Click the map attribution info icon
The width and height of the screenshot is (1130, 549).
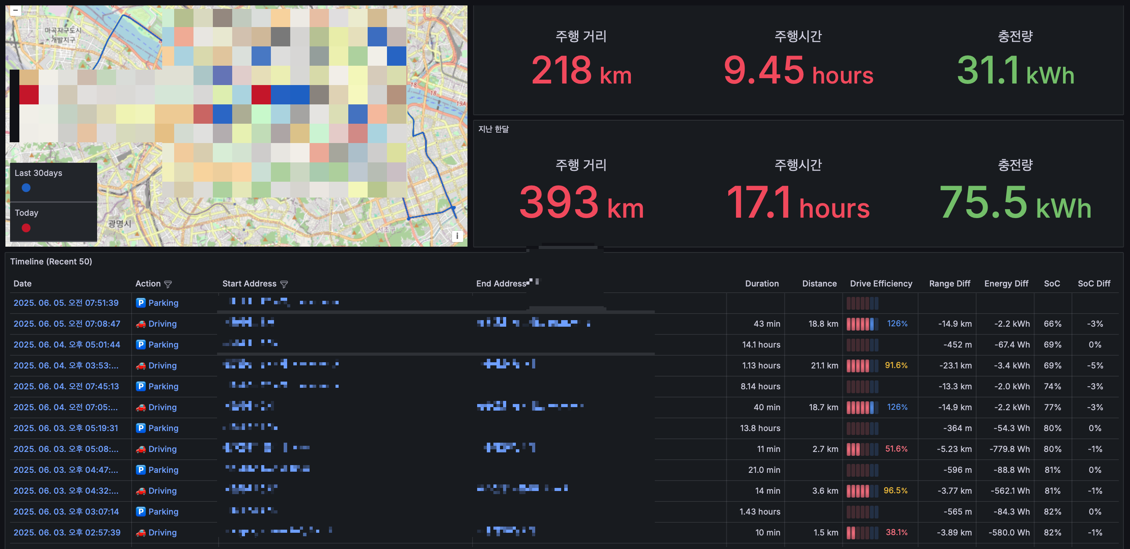coord(457,236)
